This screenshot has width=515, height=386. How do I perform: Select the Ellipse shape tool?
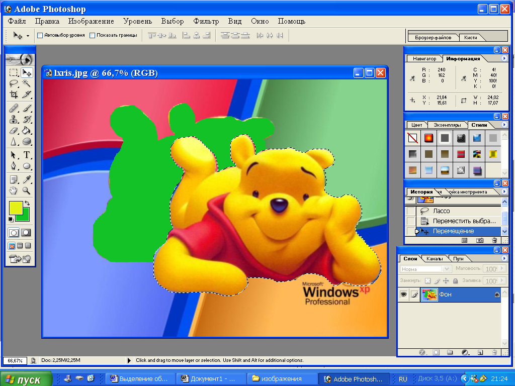coord(27,166)
